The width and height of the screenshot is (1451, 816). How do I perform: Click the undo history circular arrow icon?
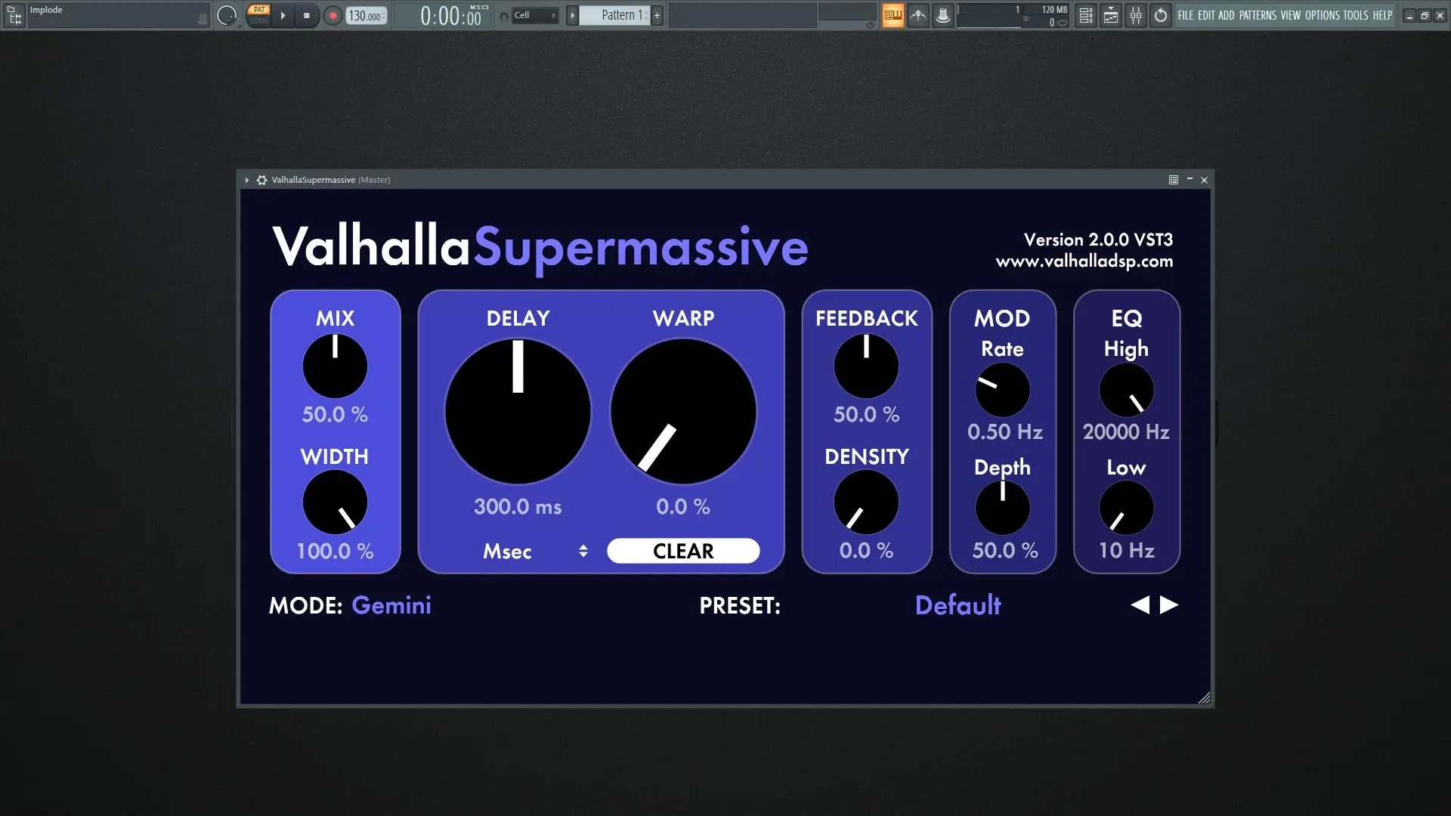1161,15
